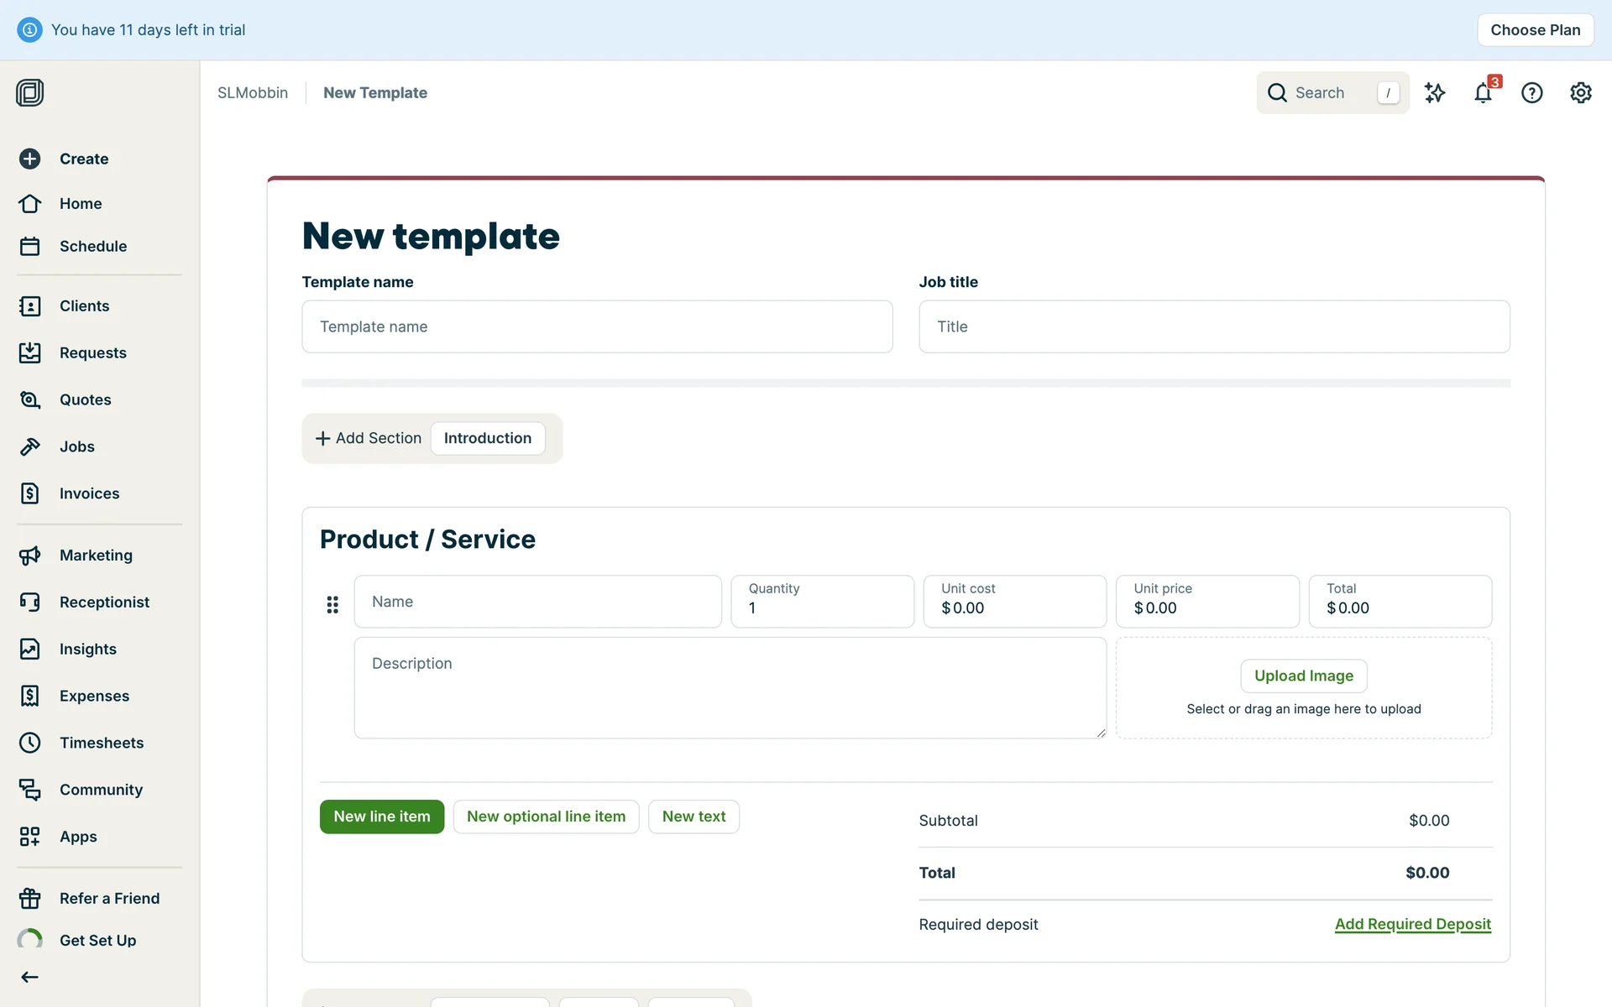Open the notifications bell icon
Image resolution: width=1612 pixels, height=1007 pixels.
1483,93
